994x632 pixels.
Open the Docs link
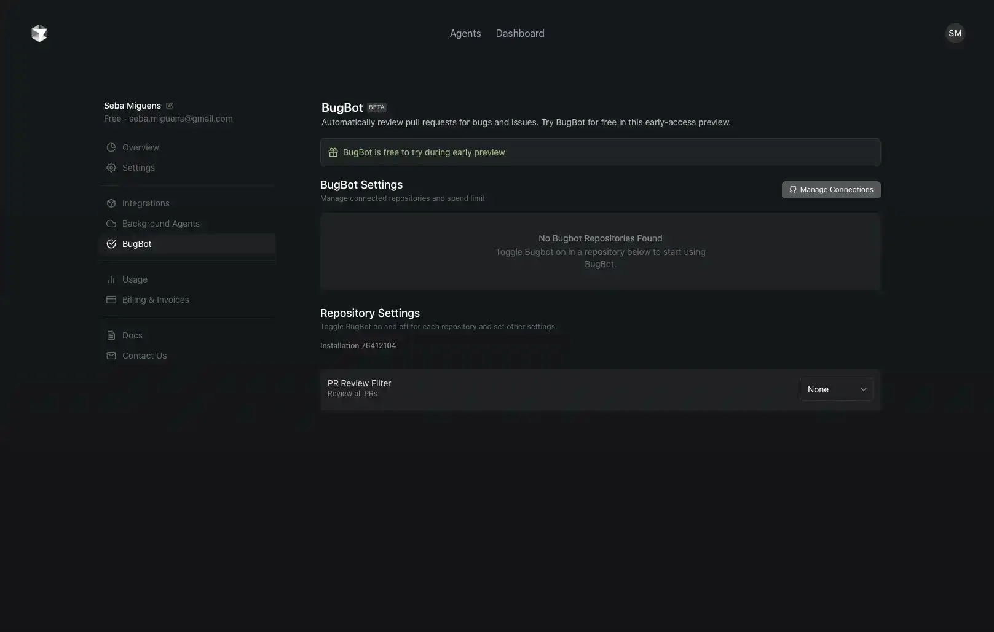(187, 335)
